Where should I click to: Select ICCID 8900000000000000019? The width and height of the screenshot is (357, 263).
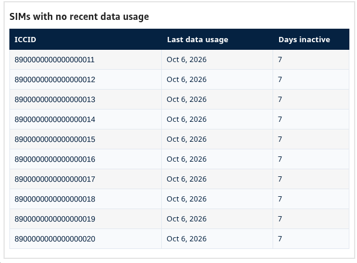tap(55, 219)
